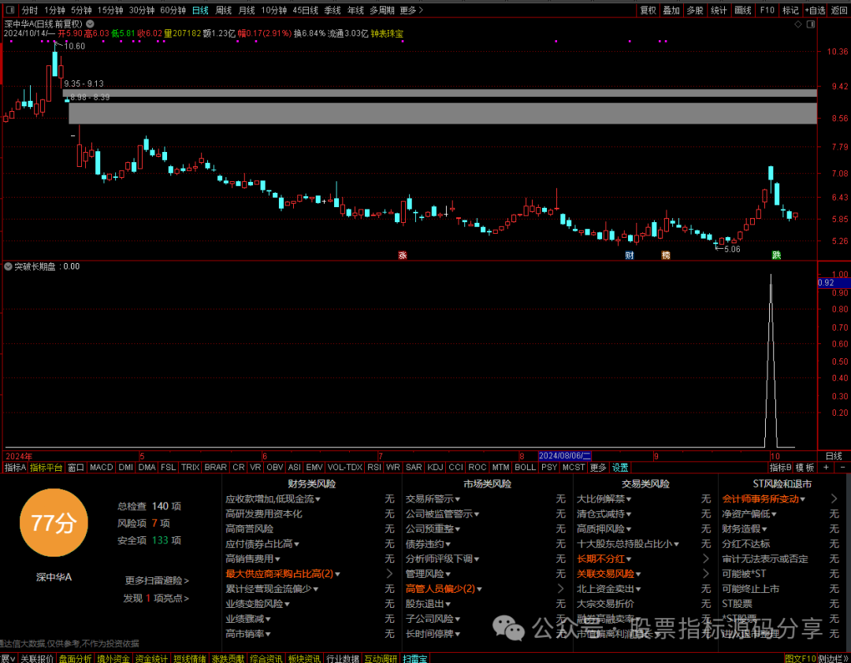Open 更多扫雷避险 link
The height and width of the screenshot is (663, 851).
click(157, 580)
